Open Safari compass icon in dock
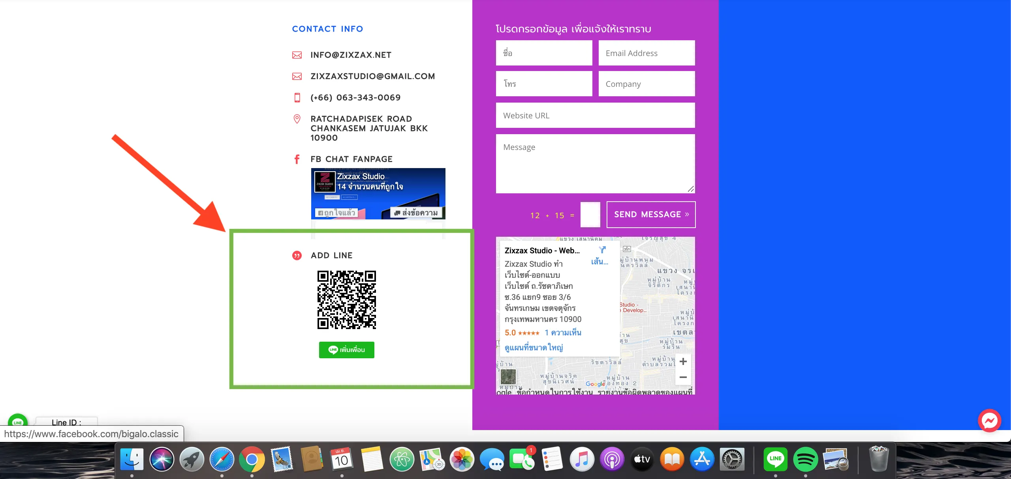The height and width of the screenshot is (479, 1011). pyautogui.click(x=222, y=459)
